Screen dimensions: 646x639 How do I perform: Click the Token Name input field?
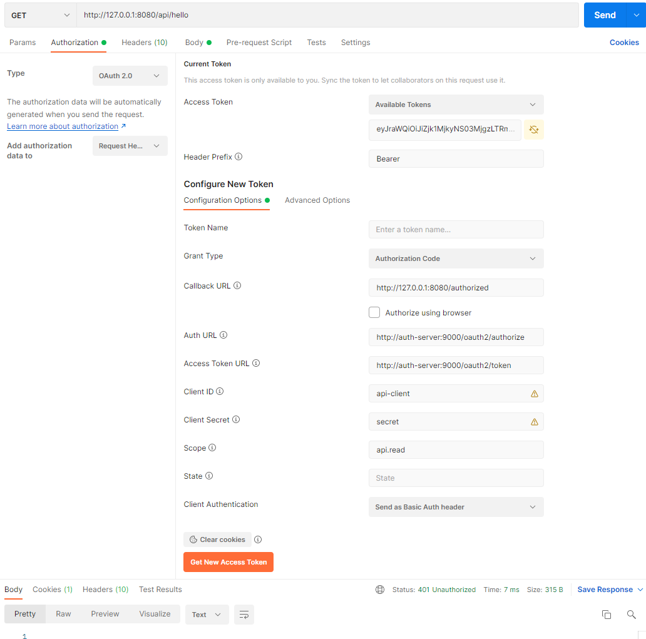[456, 230]
